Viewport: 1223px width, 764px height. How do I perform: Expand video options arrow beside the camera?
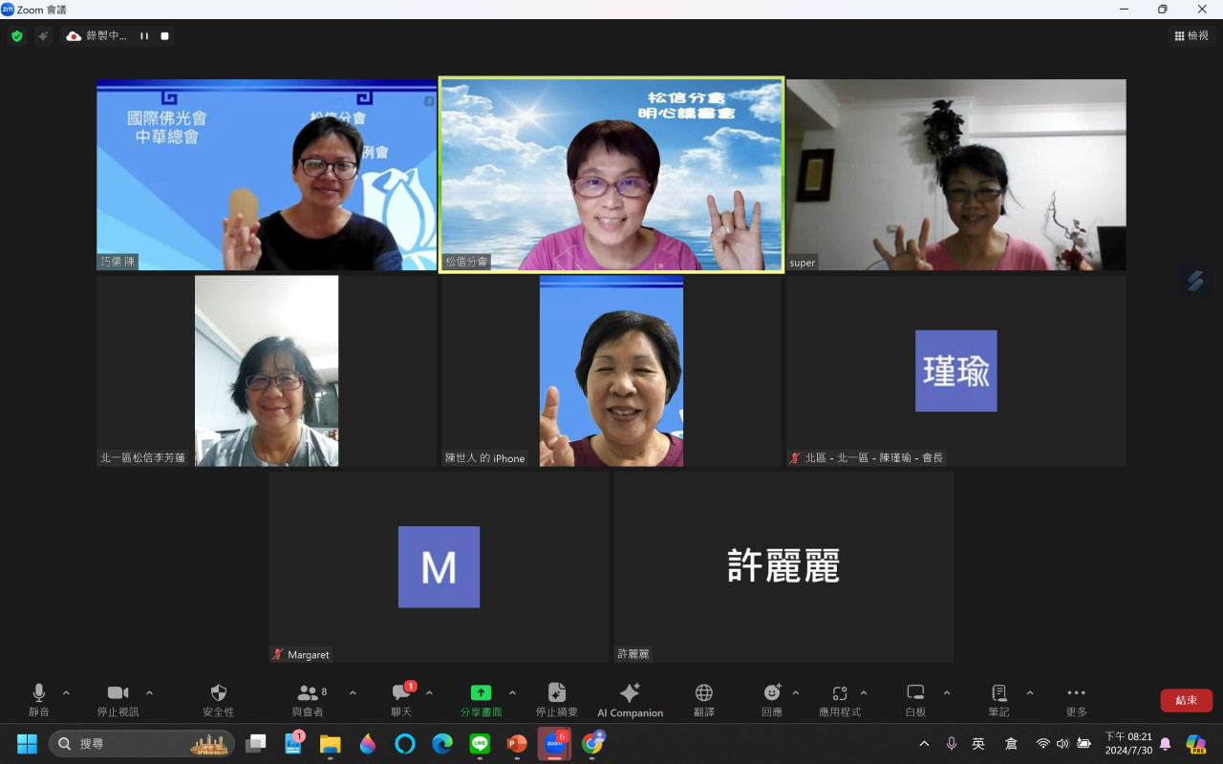coord(149,692)
